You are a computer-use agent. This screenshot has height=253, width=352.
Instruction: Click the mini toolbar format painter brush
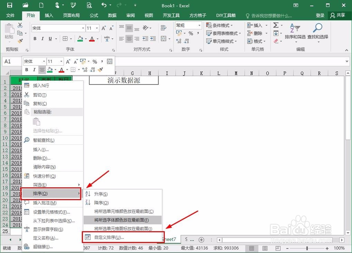click(x=100, y=70)
